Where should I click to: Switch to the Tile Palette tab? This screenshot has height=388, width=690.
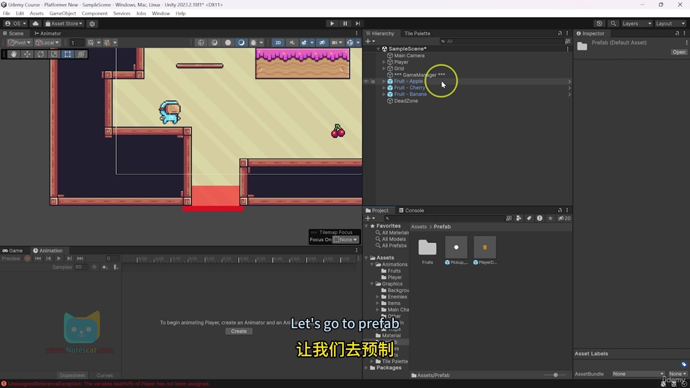click(417, 33)
